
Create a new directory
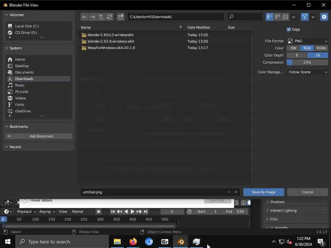(121, 17)
